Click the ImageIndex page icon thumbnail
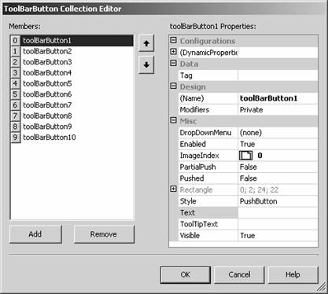 pos(245,156)
